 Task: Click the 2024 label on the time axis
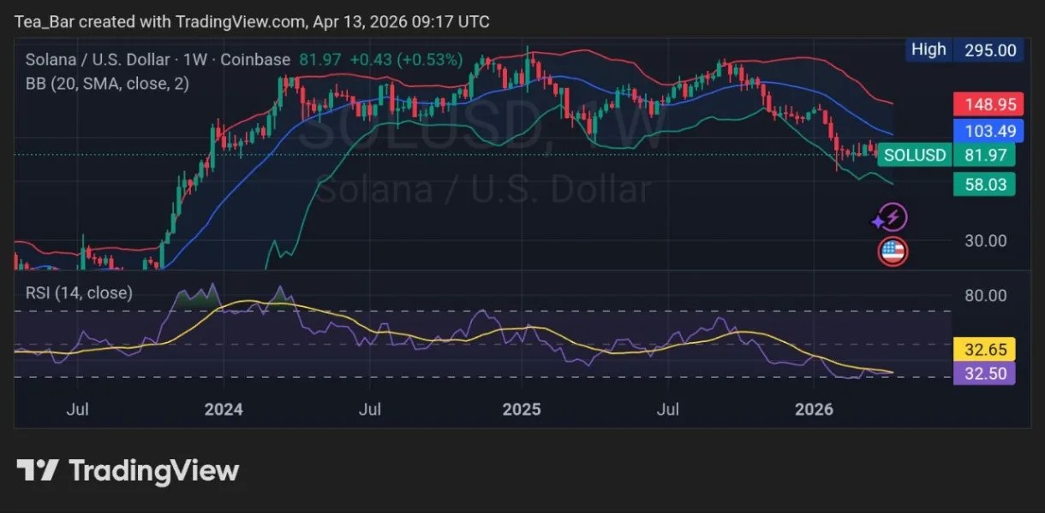pyautogui.click(x=224, y=410)
